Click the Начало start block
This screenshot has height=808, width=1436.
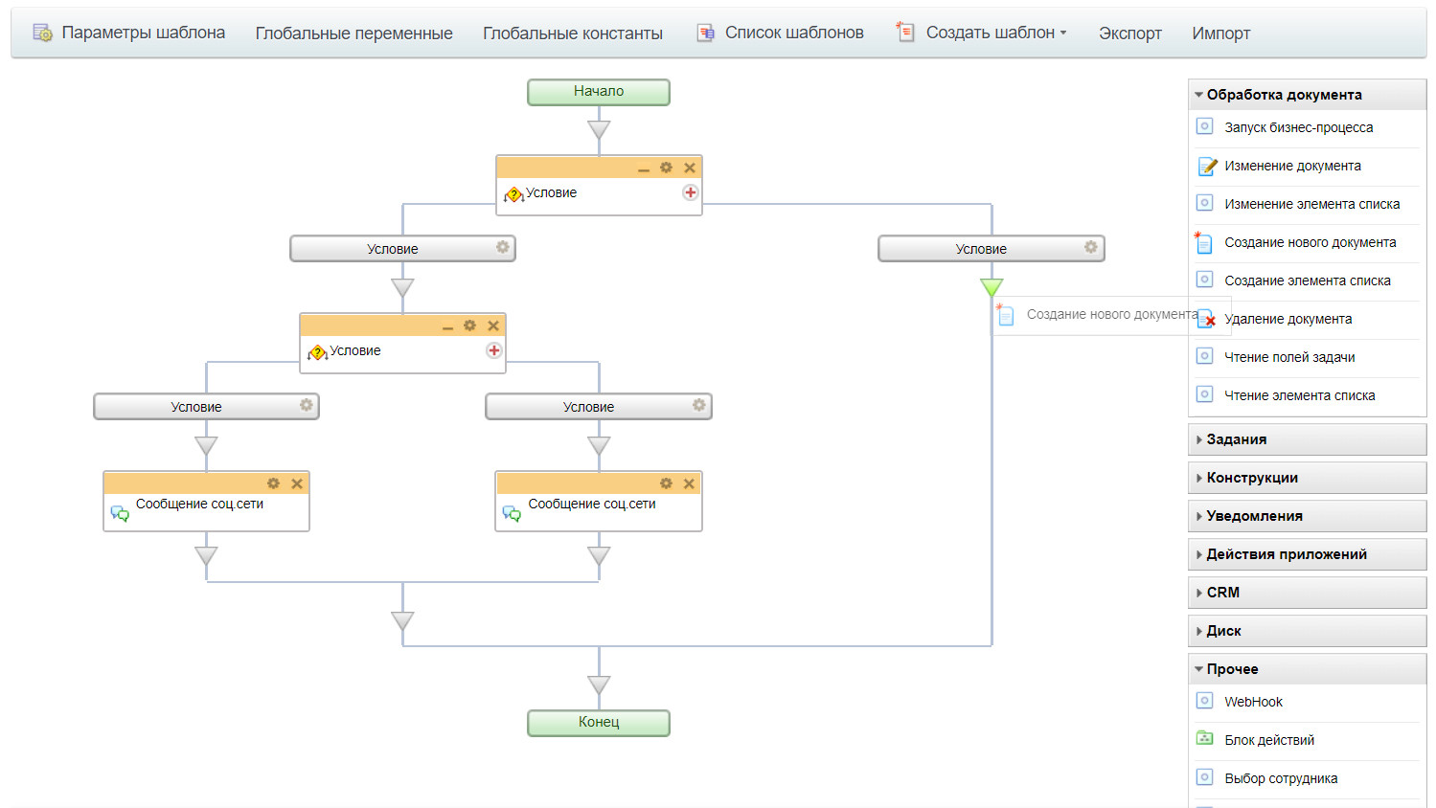tap(599, 92)
